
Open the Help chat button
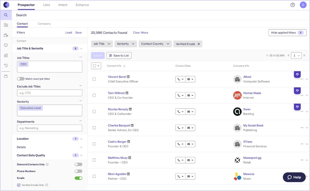coord(294,177)
